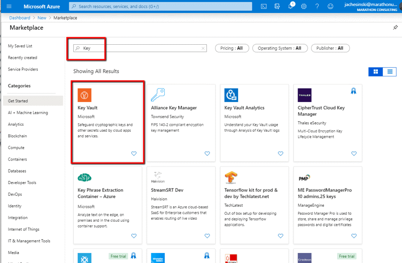Expand the Operating System : All filter

coord(280,48)
